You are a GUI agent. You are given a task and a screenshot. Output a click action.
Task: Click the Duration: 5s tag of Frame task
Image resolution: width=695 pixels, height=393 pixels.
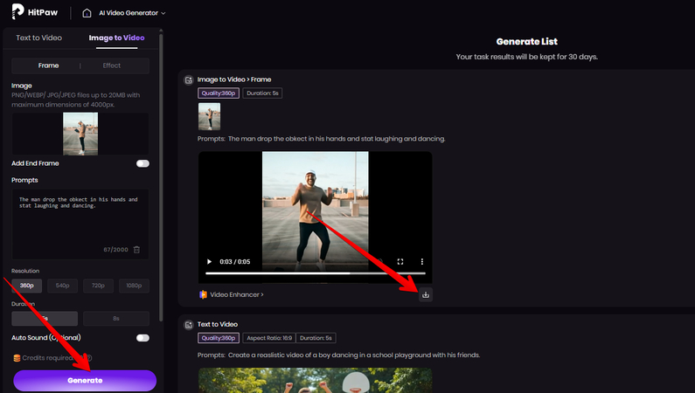(x=262, y=93)
